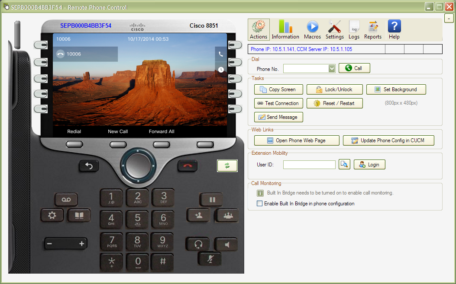456x284 pixels.
Task: Toggle the phone's mute microphone key
Action: [210, 258]
